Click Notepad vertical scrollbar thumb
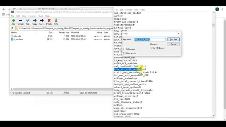The height and width of the screenshot is (127, 226). click(213, 25)
